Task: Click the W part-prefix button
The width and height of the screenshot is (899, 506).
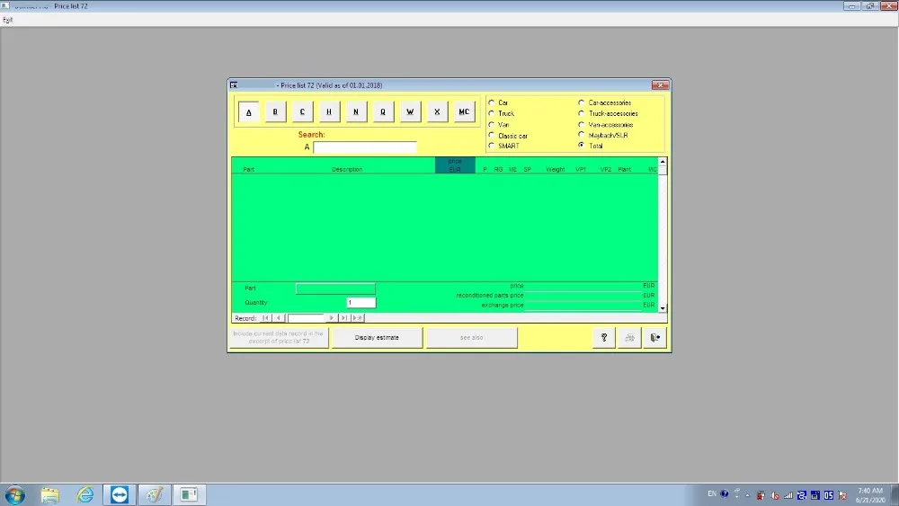Action: (x=410, y=111)
